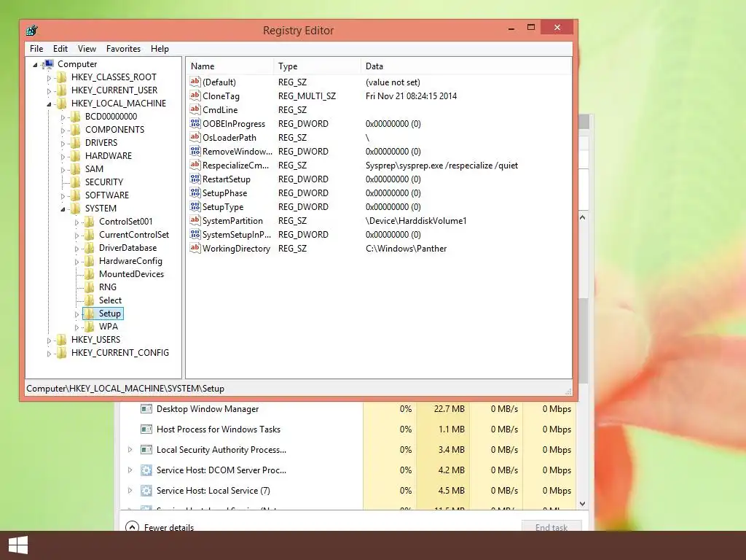
Task: Click Task Manager scrollbar up arrow
Action: click(x=583, y=217)
